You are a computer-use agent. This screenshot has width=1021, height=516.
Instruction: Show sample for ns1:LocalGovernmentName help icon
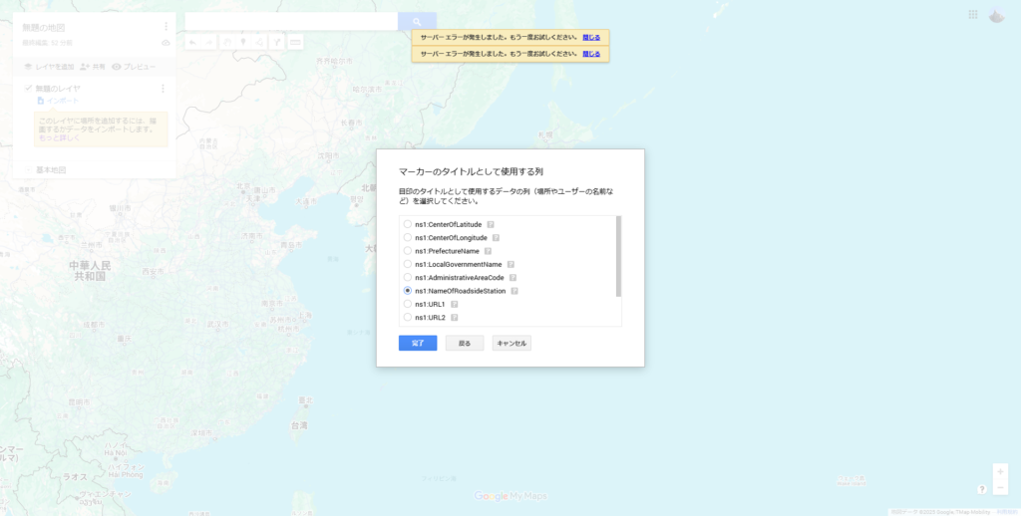click(x=510, y=264)
